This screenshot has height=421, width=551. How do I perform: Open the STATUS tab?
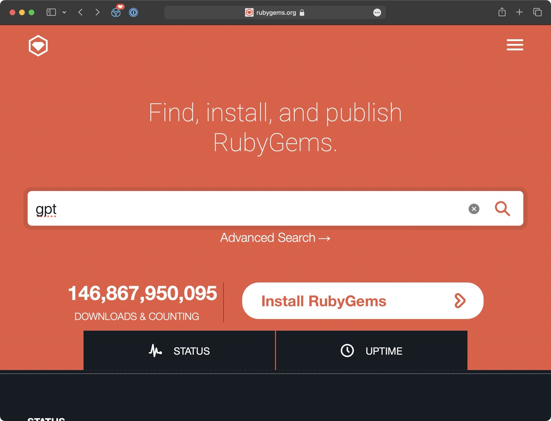click(x=179, y=351)
